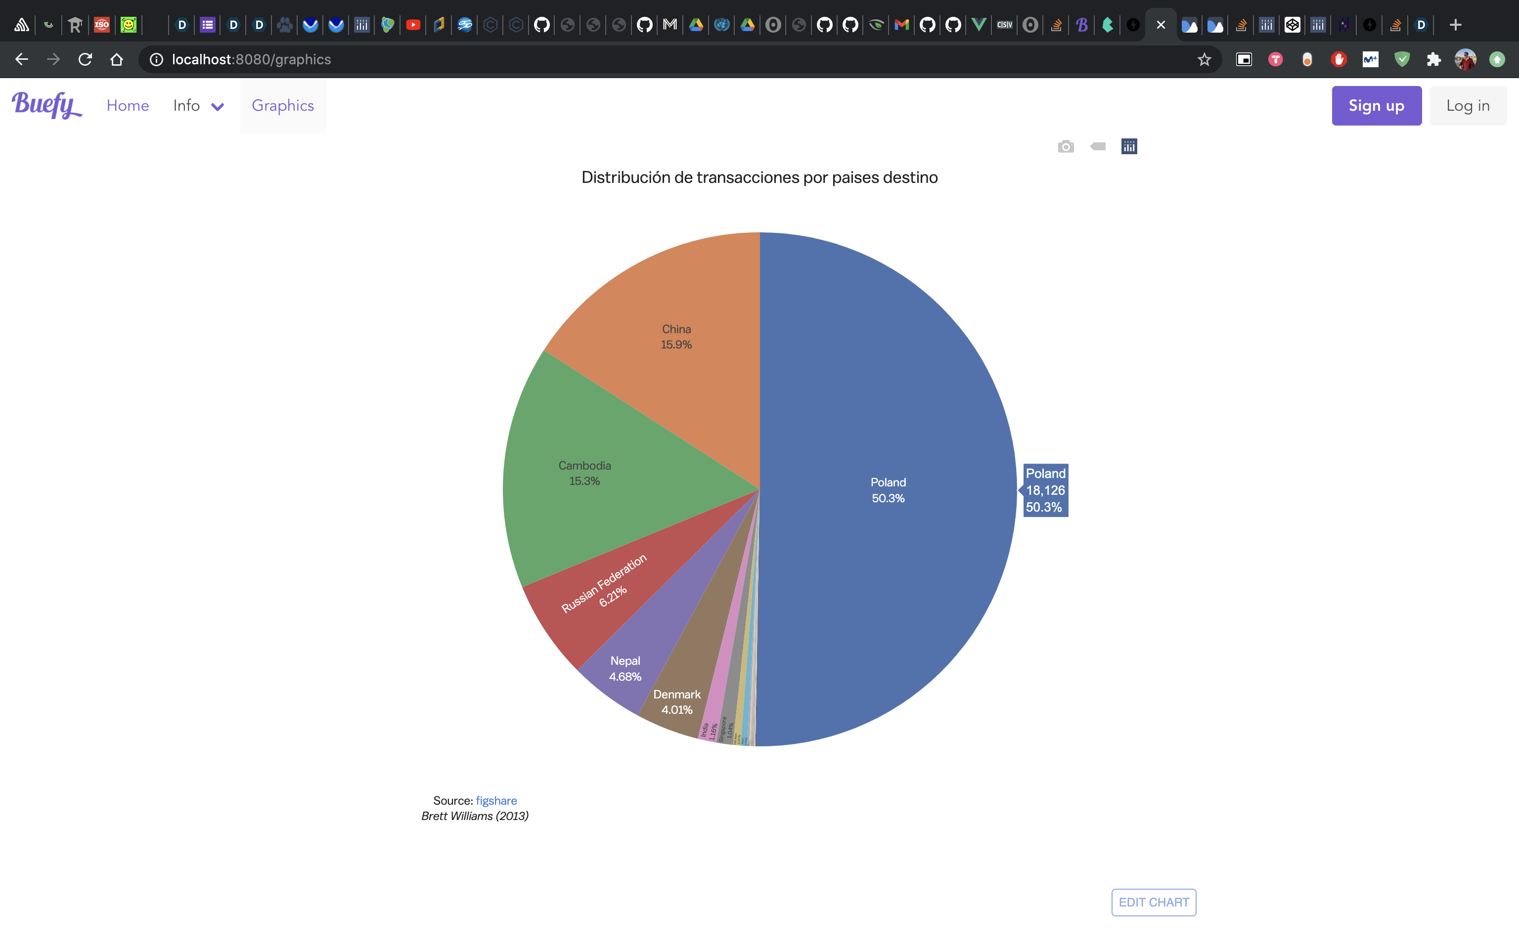
Task: Click the browser home icon
Action: [117, 60]
